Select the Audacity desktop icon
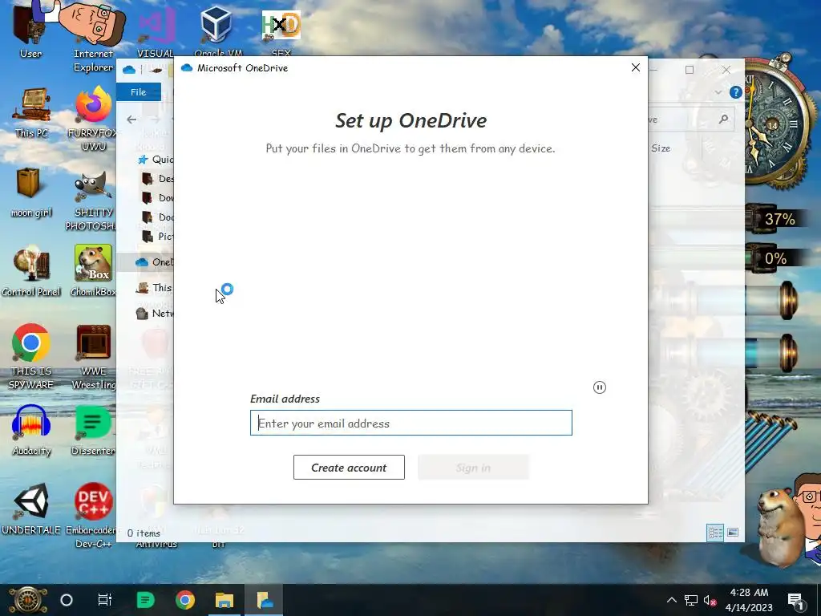Image resolution: width=821 pixels, height=616 pixels. tap(31, 430)
